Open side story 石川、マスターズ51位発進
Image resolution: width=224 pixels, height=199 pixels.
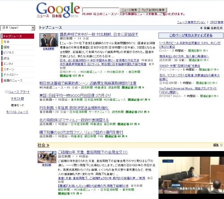190,77
